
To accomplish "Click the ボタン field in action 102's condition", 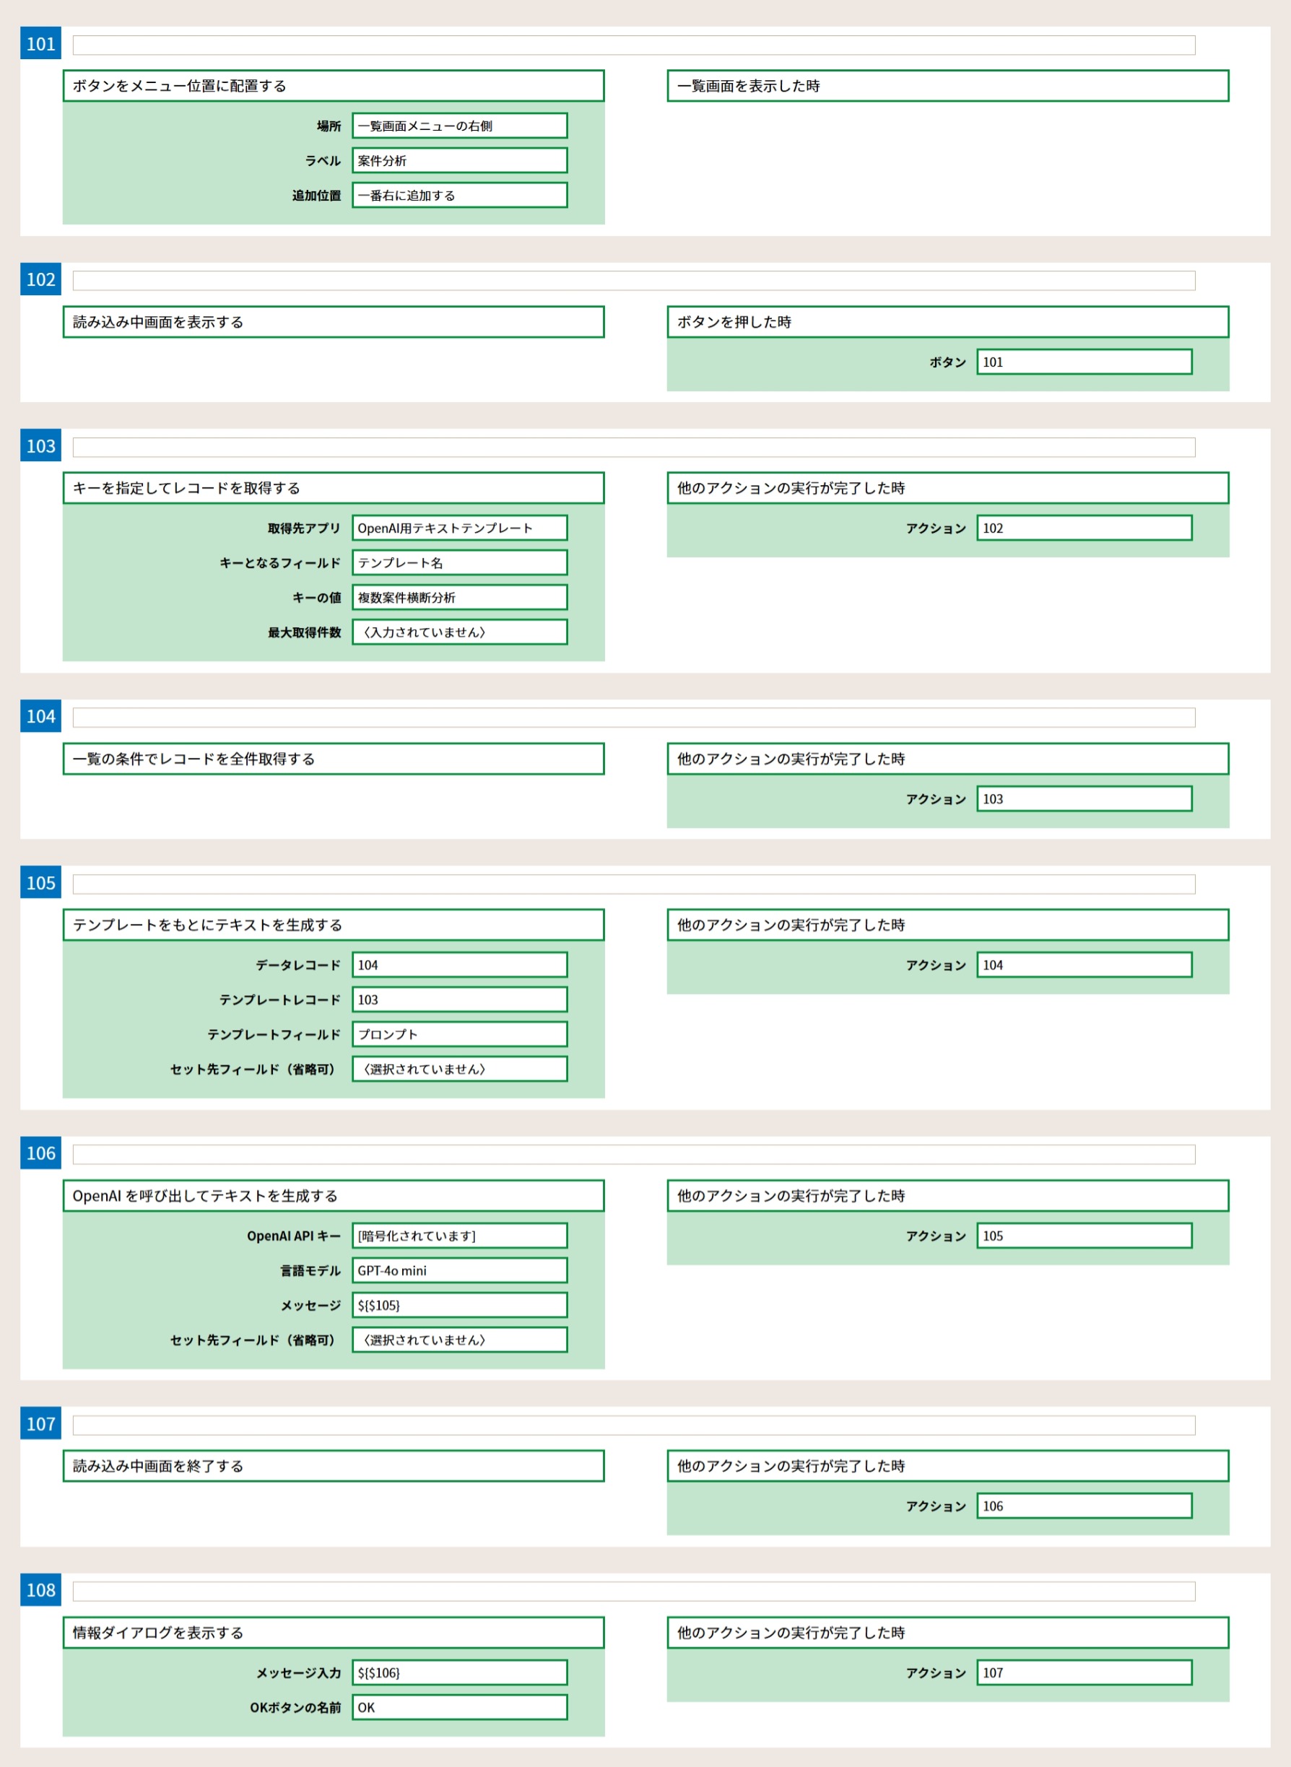I will 1083,362.
